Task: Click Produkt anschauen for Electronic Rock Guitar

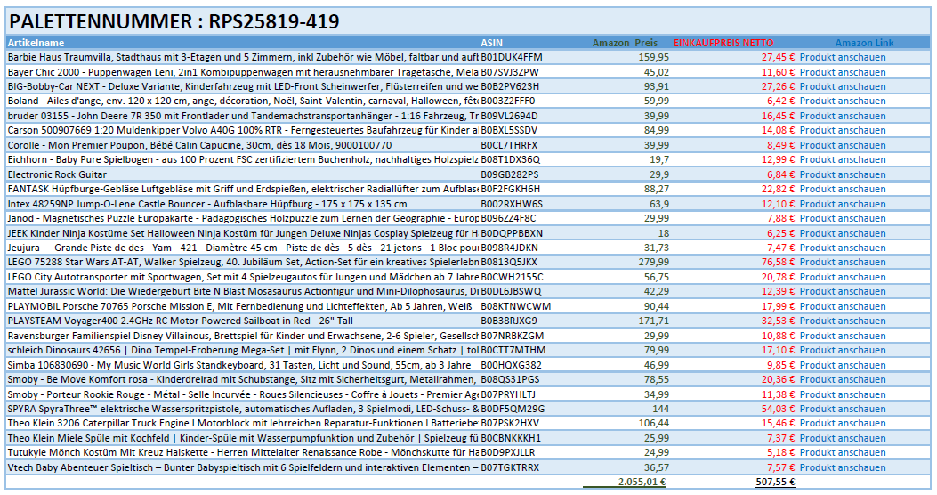Action: (x=842, y=174)
